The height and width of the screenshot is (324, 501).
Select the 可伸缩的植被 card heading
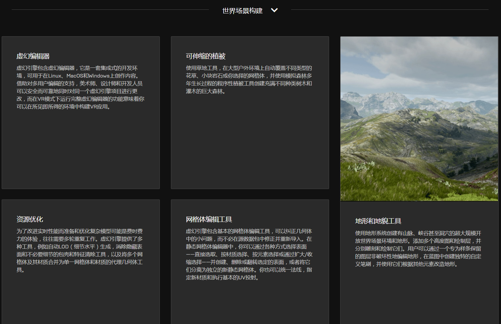tap(206, 56)
